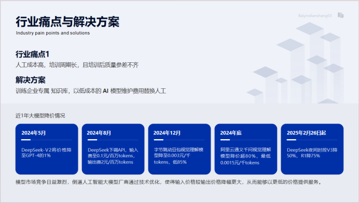This screenshot has height=203, width=359.
Task: Select the 阿里云通义千问视觉理解模型 description text
Action: 245,156
